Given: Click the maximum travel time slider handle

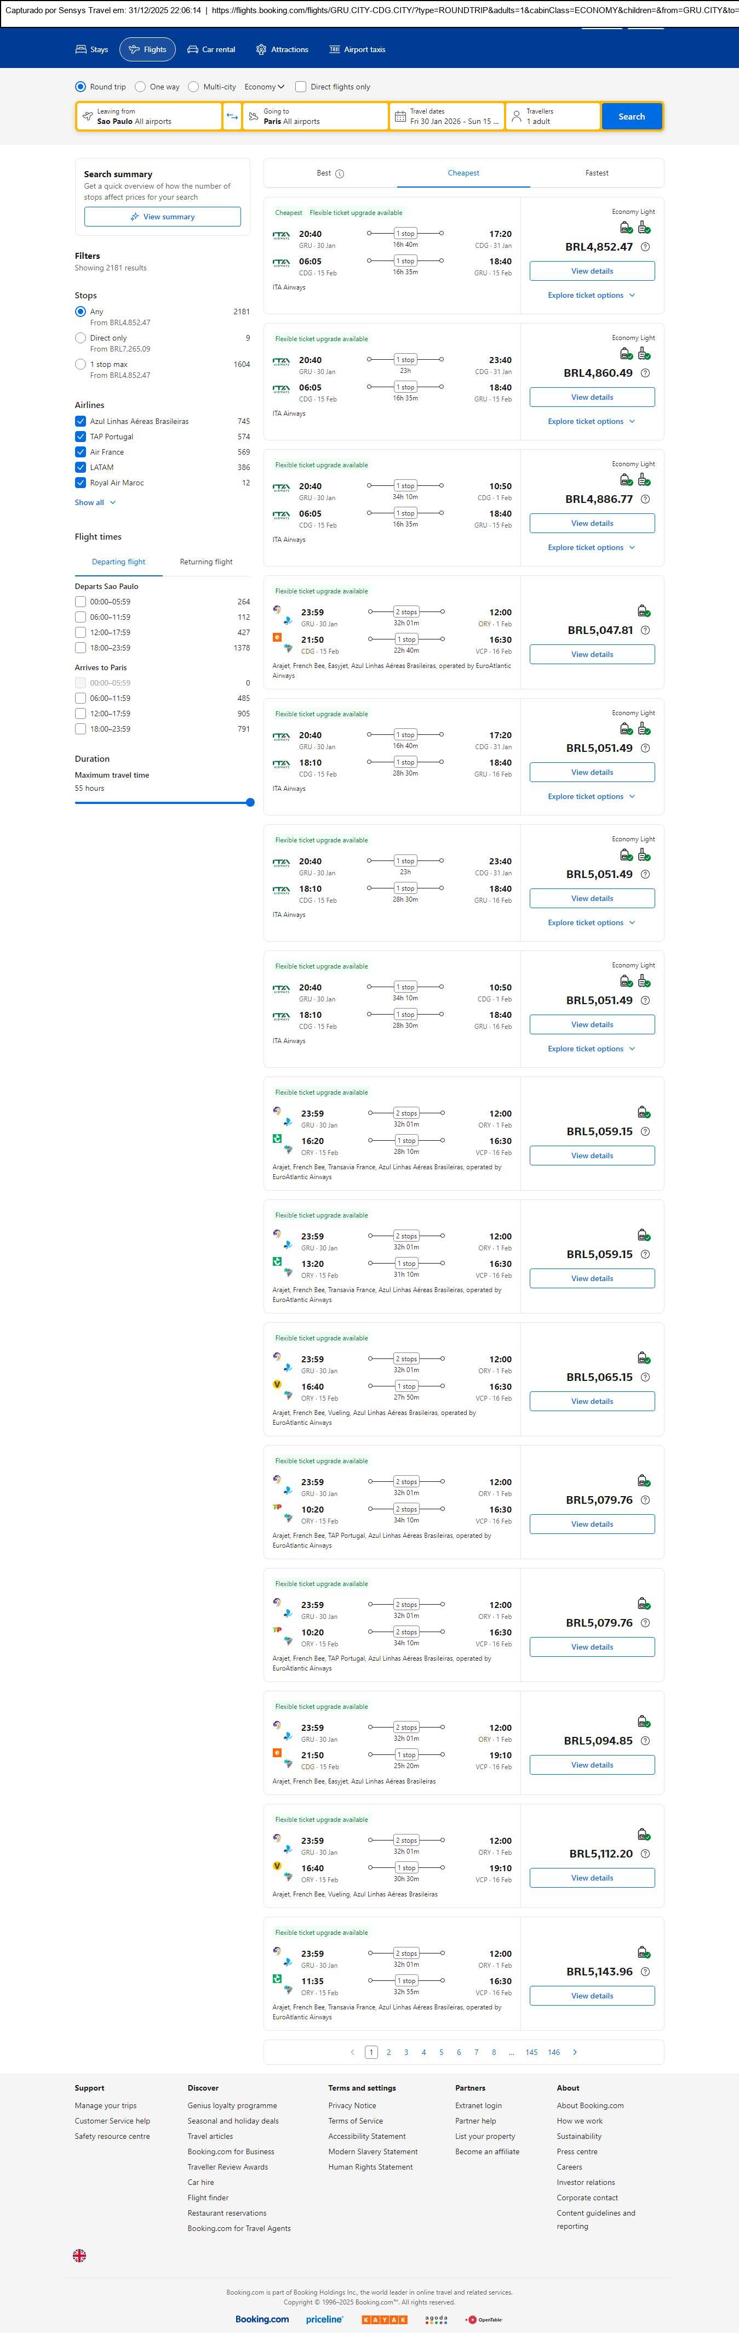Looking at the screenshot, I should (250, 802).
